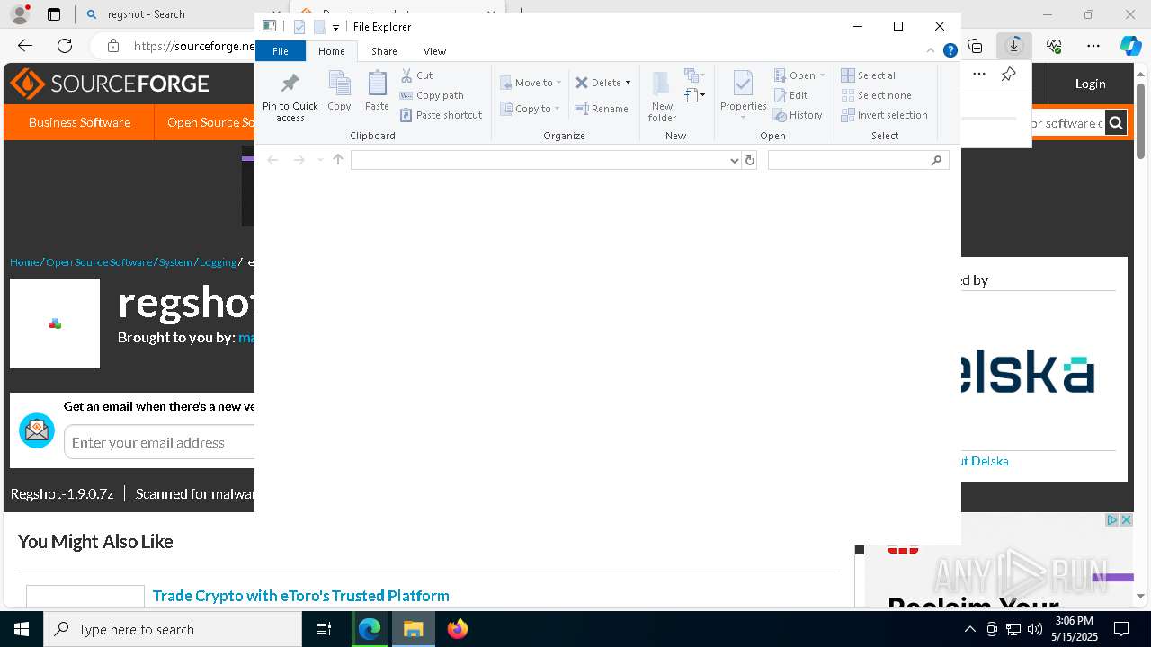Click Select none in ribbon
Viewport: 1151px width, 647px height.
click(x=876, y=95)
